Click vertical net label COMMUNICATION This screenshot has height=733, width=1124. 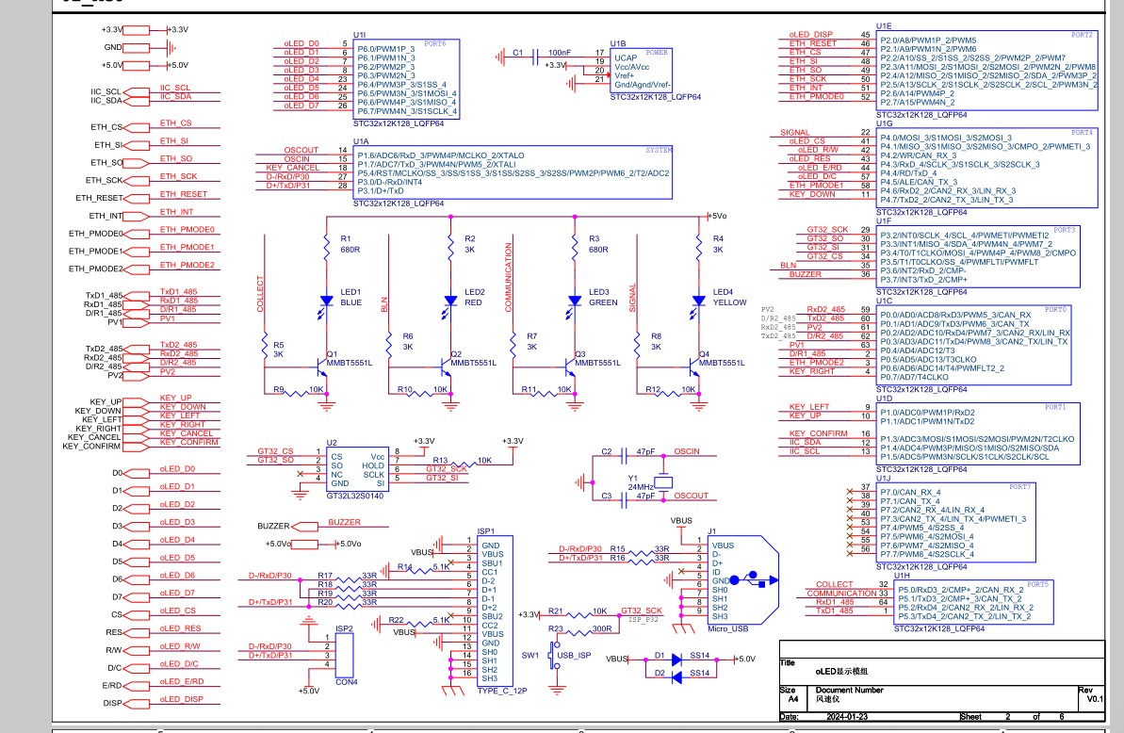(508, 277)
